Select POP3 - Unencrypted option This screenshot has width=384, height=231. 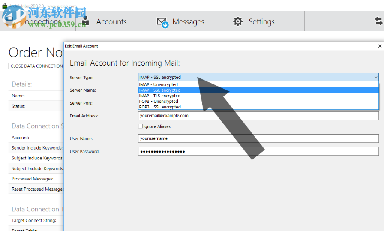(x=258, y=102)
